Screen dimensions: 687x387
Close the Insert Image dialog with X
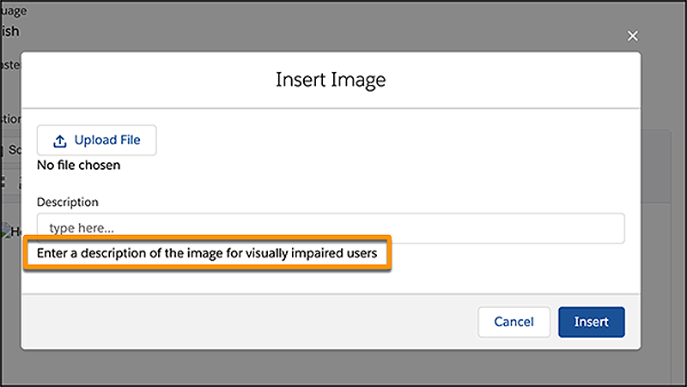[633, 36]
